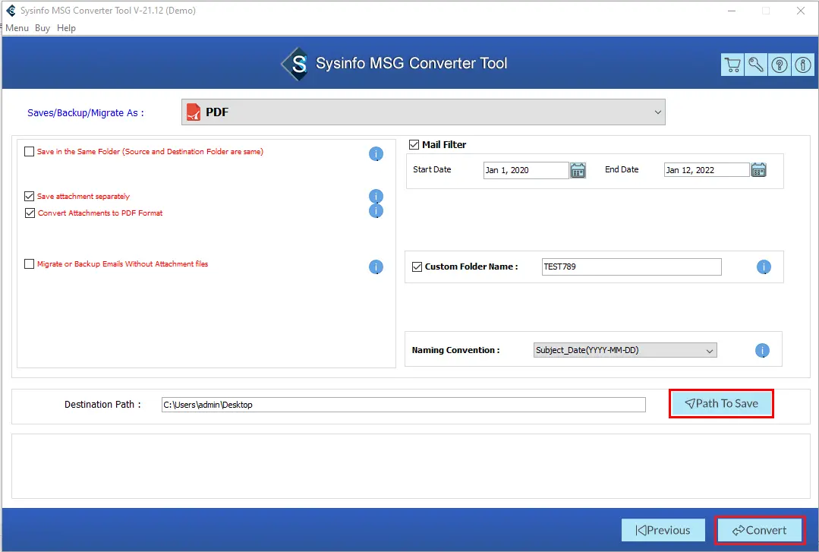Expand the PDF save format dropdown

click(x=423, y=112)
